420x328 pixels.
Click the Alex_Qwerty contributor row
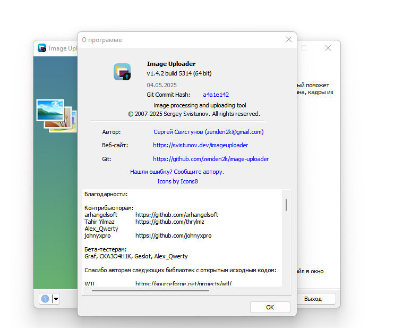[101, 229]
